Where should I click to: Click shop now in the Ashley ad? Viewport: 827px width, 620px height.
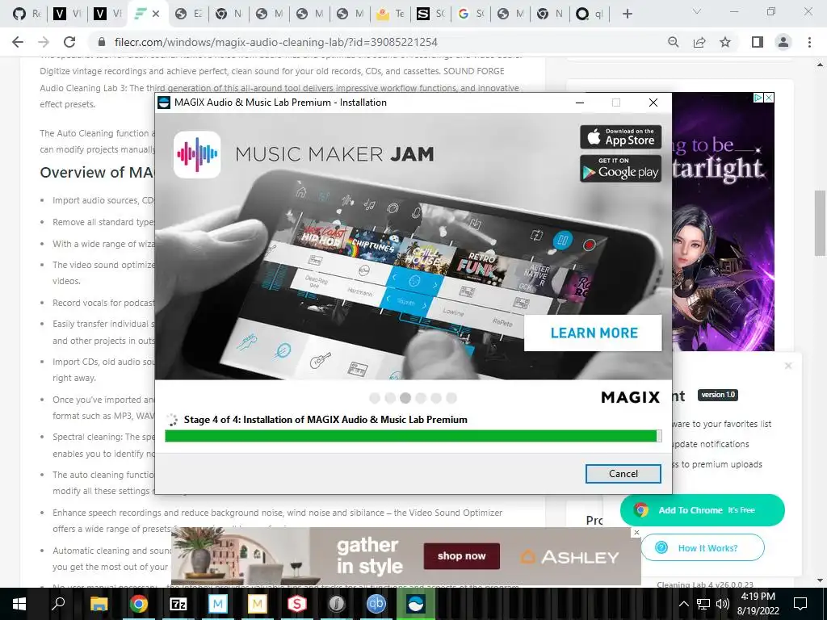[461, 556]
